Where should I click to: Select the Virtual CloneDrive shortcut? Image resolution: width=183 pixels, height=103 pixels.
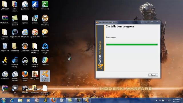(45, 20)
